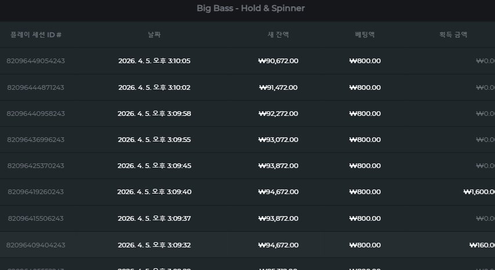Select the row dated 오후 3:09:40
This screenshot has height=270, width=495.
(247, 192)
